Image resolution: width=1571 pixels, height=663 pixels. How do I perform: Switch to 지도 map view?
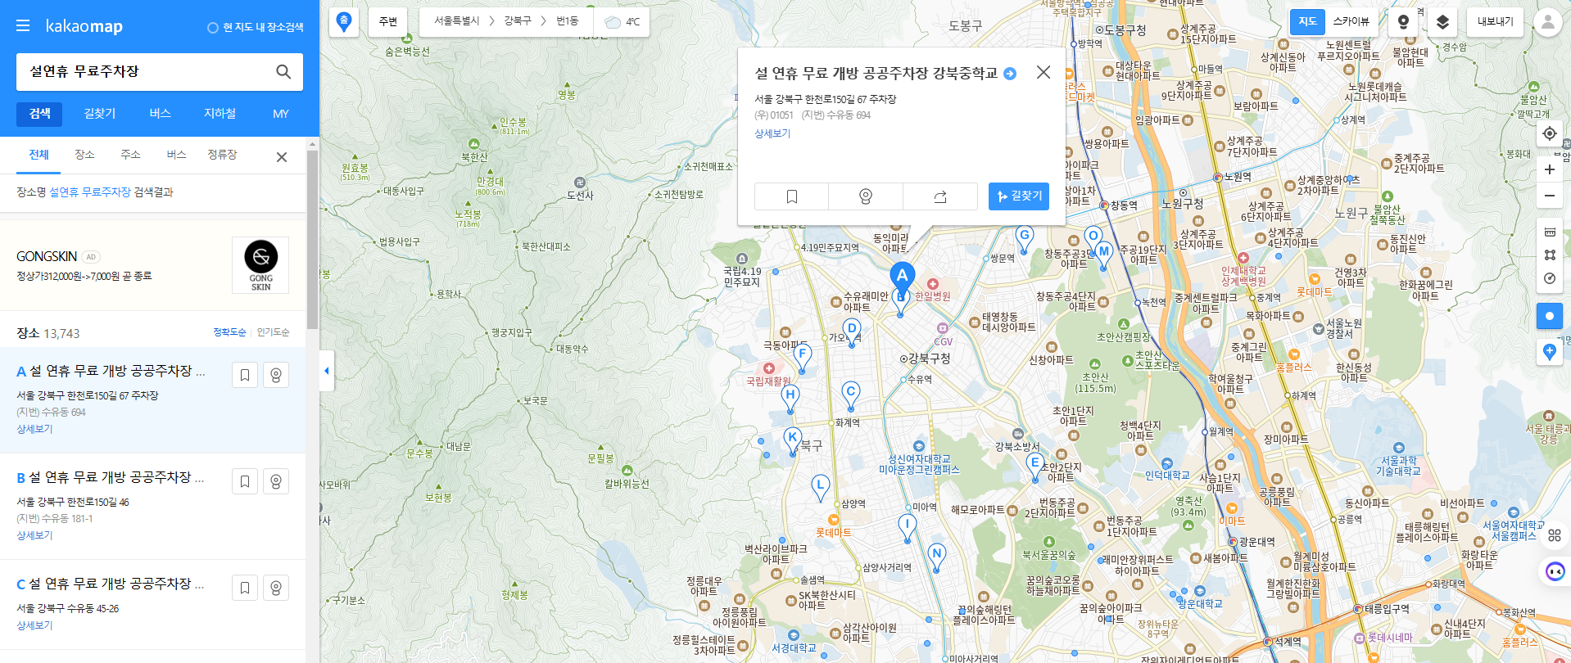coord(1307,22)
